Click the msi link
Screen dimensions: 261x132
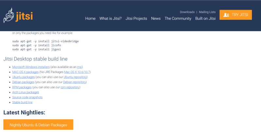(x=79, y=67)
